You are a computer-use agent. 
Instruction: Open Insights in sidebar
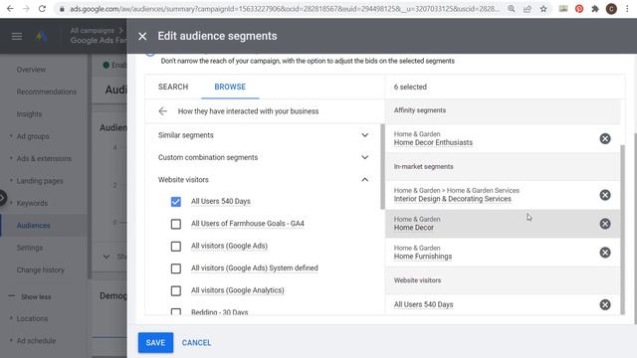coord(29,114)
